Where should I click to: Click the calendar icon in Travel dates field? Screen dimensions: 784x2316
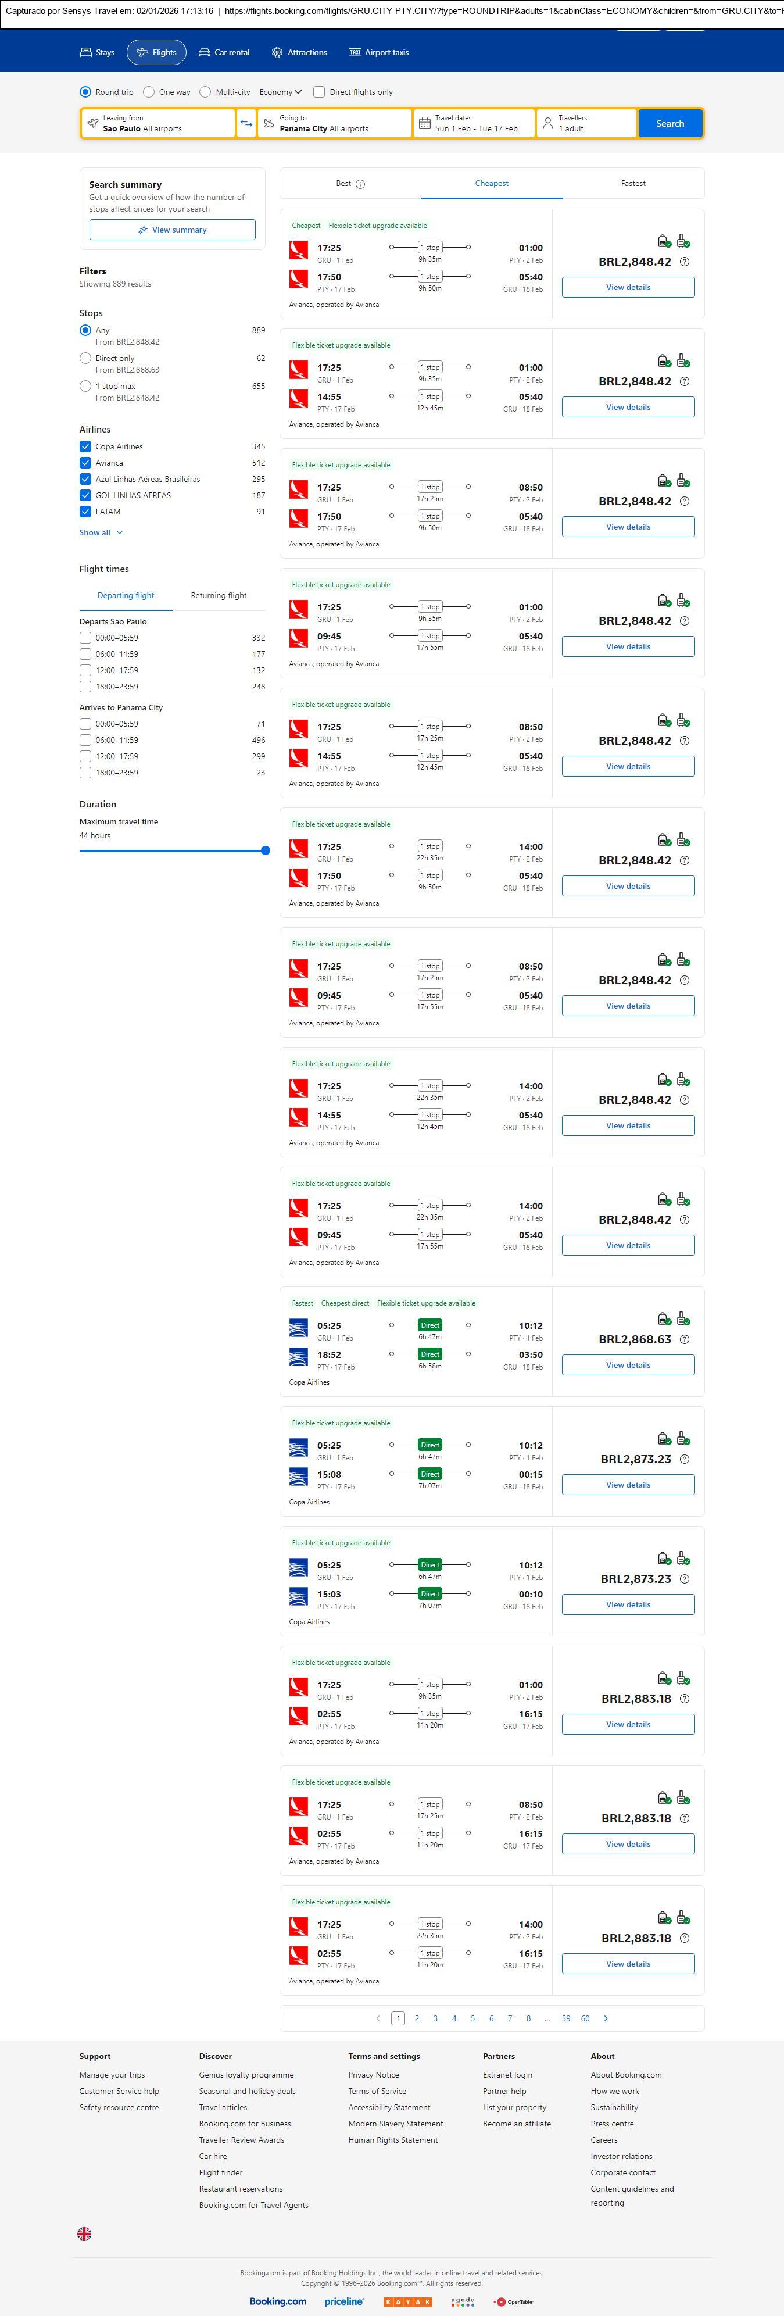pos(424,123)
